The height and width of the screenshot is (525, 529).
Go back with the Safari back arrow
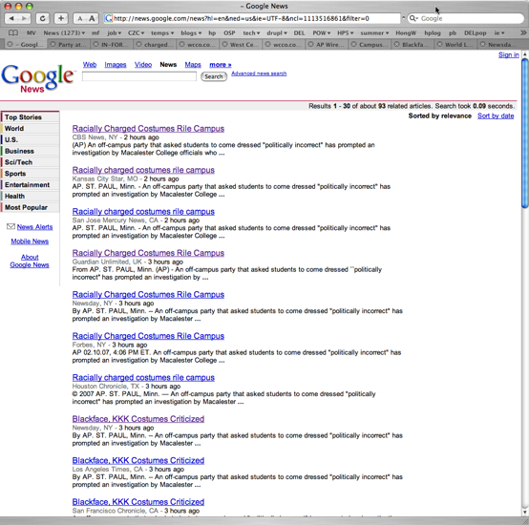tap(11, 18)
